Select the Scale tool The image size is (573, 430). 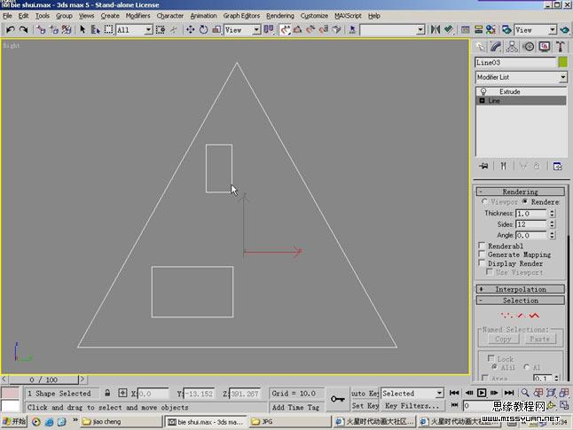(x=216, y=29)
